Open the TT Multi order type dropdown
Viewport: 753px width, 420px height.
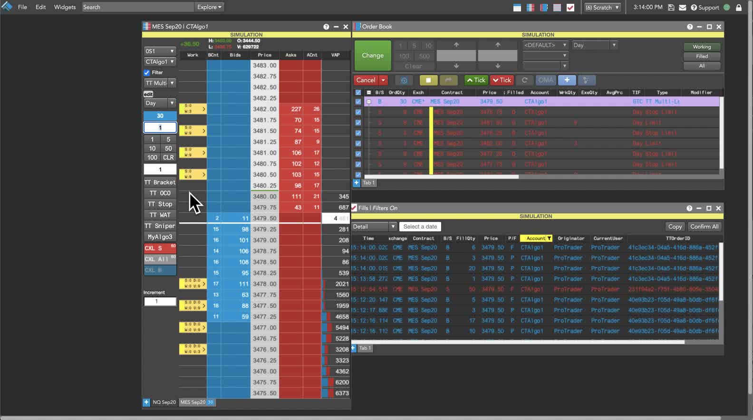point(160,83)
